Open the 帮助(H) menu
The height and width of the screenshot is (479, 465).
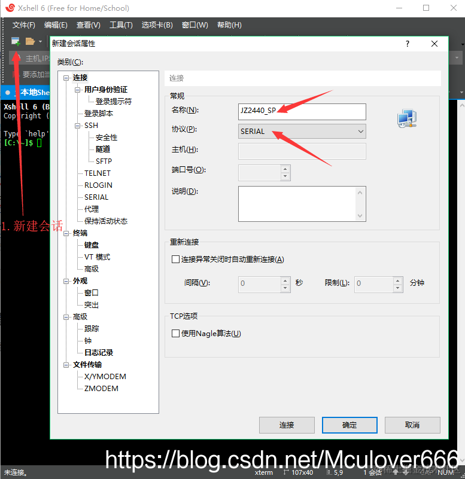(229, 25)
